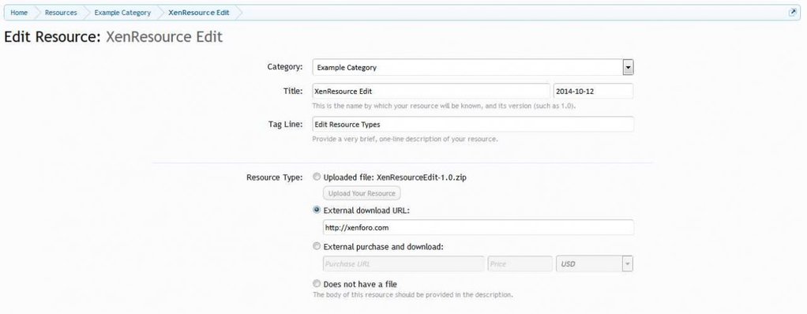This screenshot has width=807, height=314.
Task: Edit the Tag Line field
Action: [x=473, y=125]
